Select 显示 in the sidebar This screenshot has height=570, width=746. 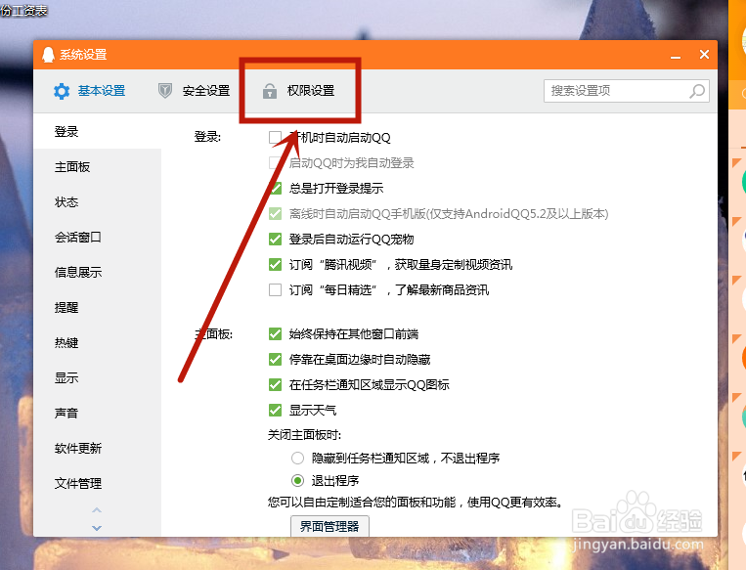98,377
